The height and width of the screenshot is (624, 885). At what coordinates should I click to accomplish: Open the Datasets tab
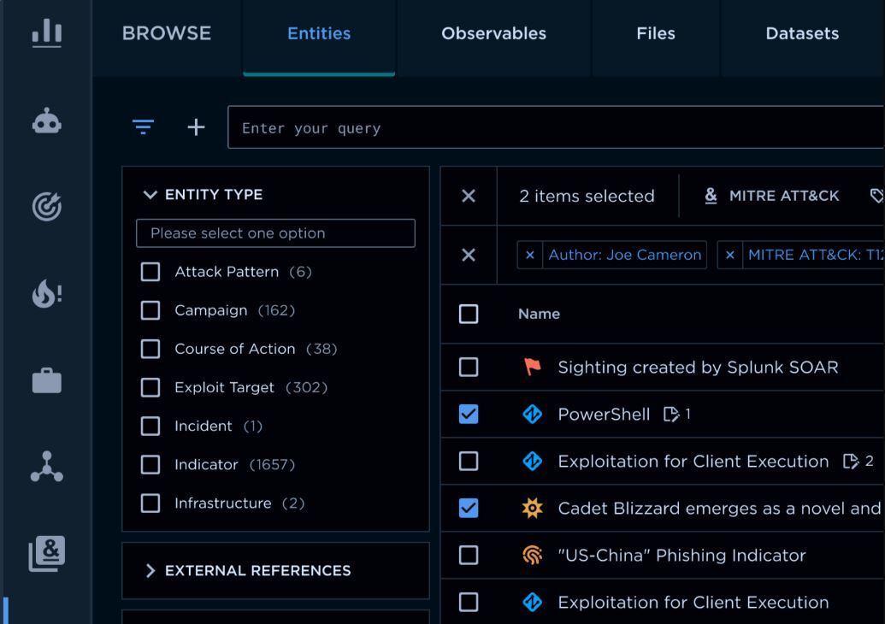[801, 34]
